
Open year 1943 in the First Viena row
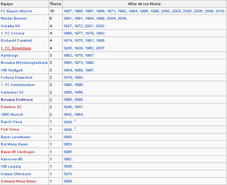point(68,130)
